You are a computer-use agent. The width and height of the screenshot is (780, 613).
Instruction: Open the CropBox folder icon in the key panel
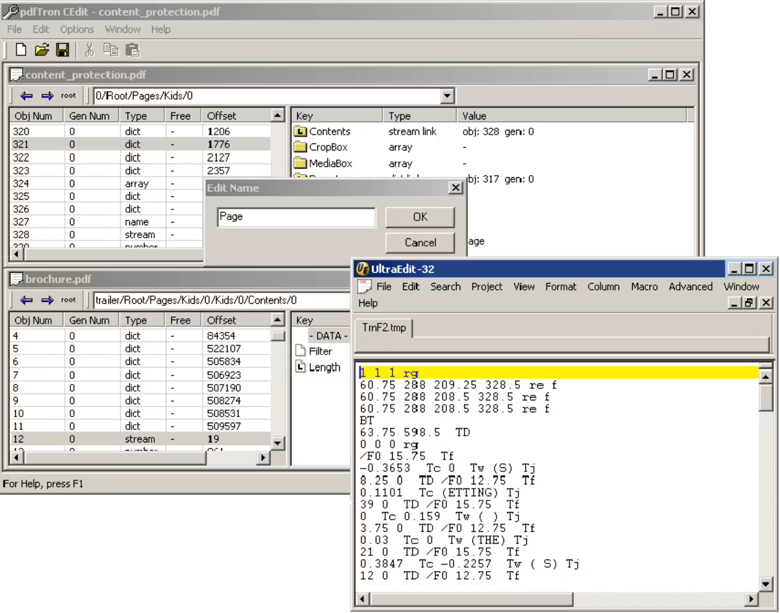point(301,147)
